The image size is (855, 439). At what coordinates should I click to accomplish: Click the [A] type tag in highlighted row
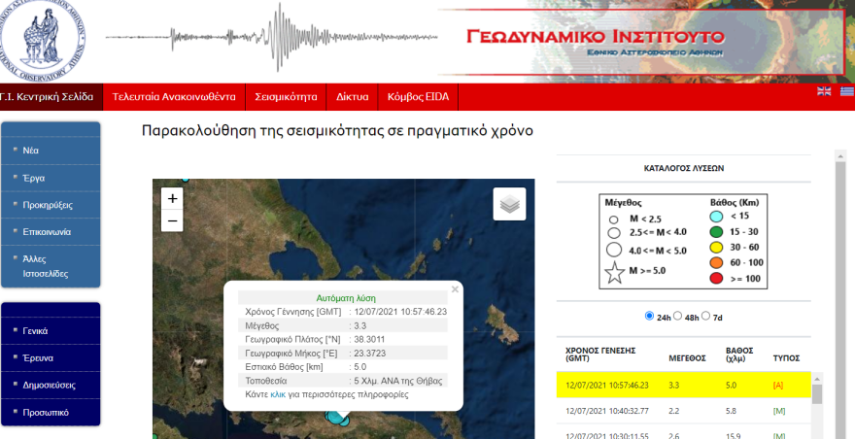click(x=778, y=385)
